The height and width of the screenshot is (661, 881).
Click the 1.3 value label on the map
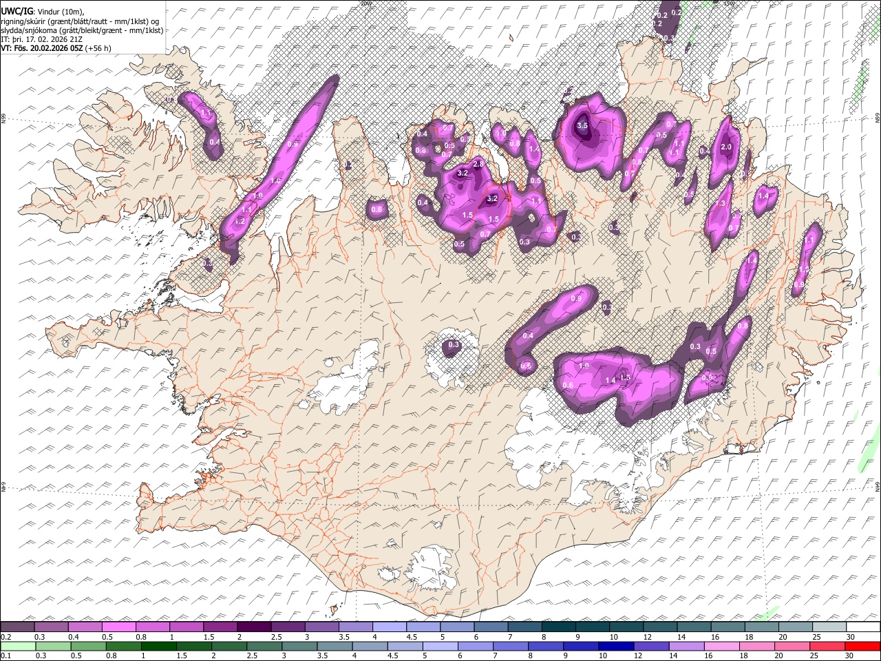click(721, 203)
